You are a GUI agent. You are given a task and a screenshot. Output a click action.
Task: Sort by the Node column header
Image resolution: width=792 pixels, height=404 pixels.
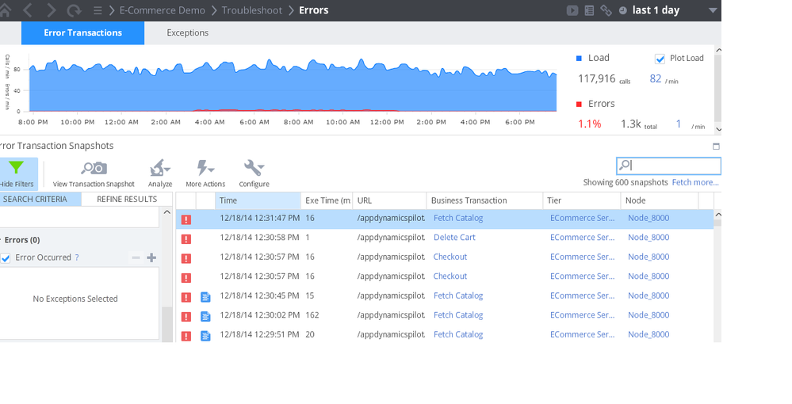tap(659, 200)
